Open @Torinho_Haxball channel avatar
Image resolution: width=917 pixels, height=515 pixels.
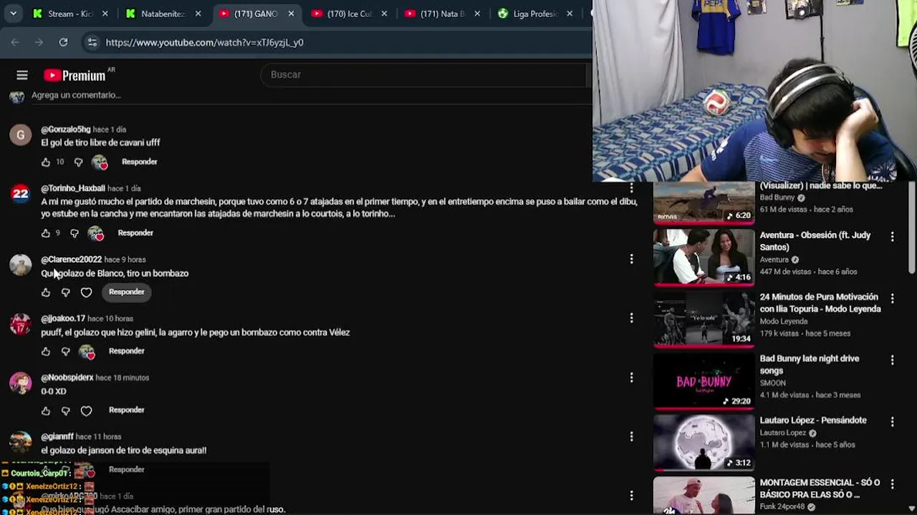20,194
